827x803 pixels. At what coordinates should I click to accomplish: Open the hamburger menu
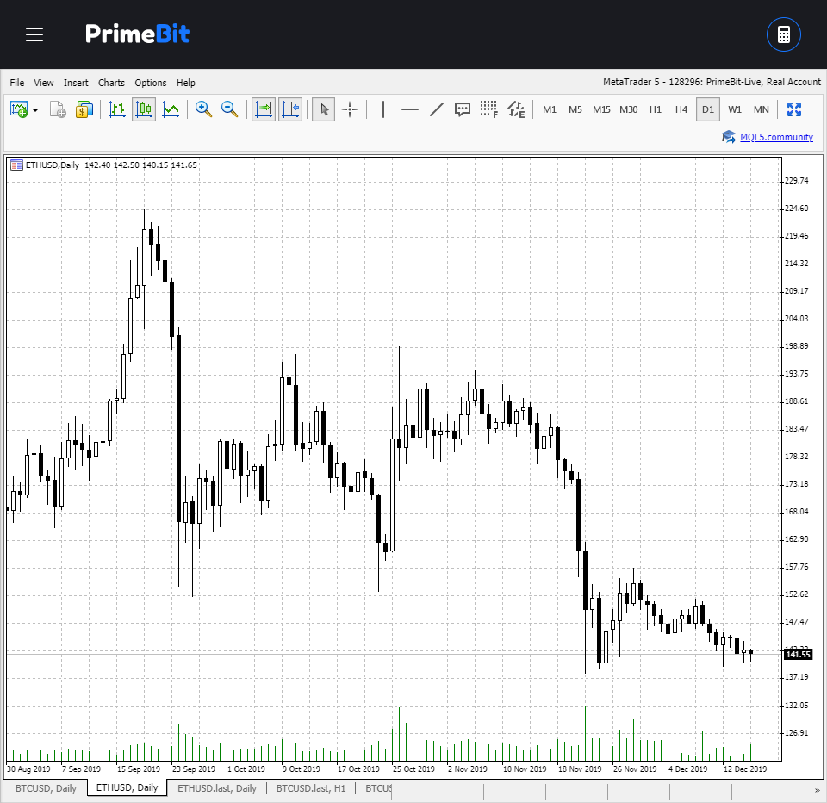[x=34, y=34]
